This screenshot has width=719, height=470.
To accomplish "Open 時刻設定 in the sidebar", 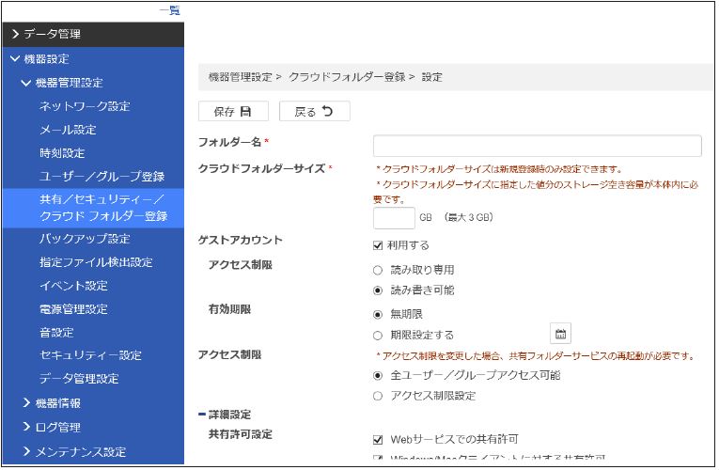I will (x=62, y=153).
